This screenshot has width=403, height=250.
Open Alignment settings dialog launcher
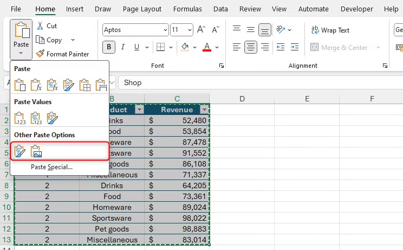(x=385, y=66)
